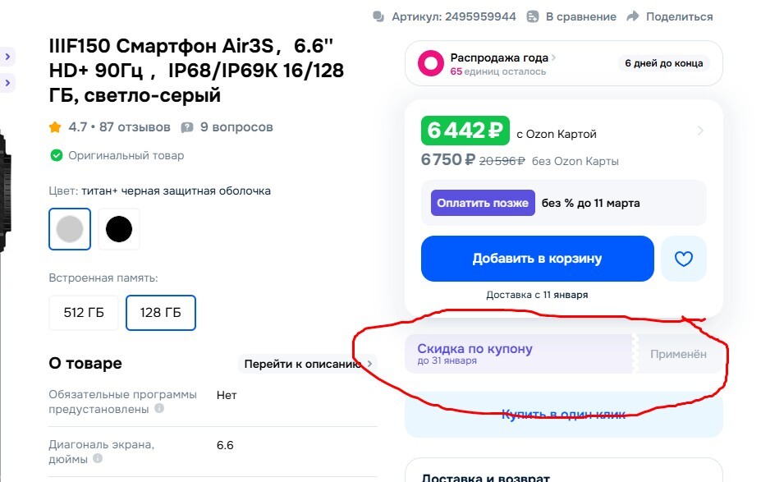
Task: Click the heart favorites icon
Action: coord(683,259)
